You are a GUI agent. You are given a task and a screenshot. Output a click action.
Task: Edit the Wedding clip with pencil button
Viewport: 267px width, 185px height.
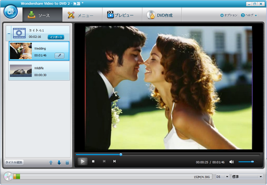click(x=60, y=55)
